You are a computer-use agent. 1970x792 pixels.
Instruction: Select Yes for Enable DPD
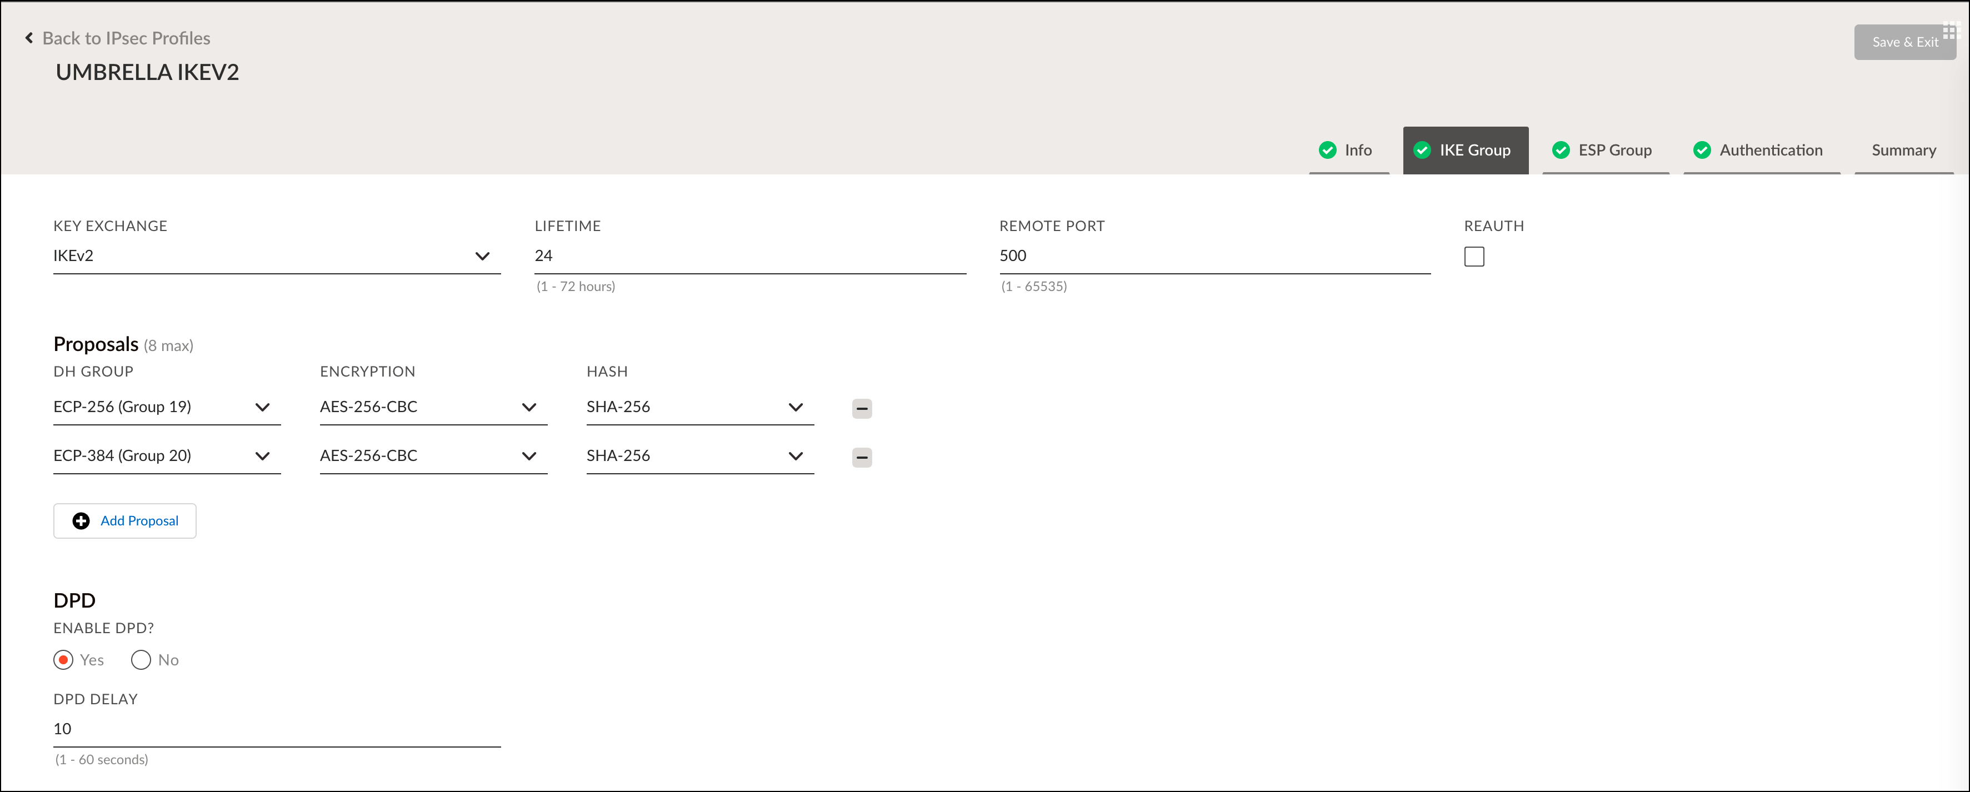tap(63, 660)
